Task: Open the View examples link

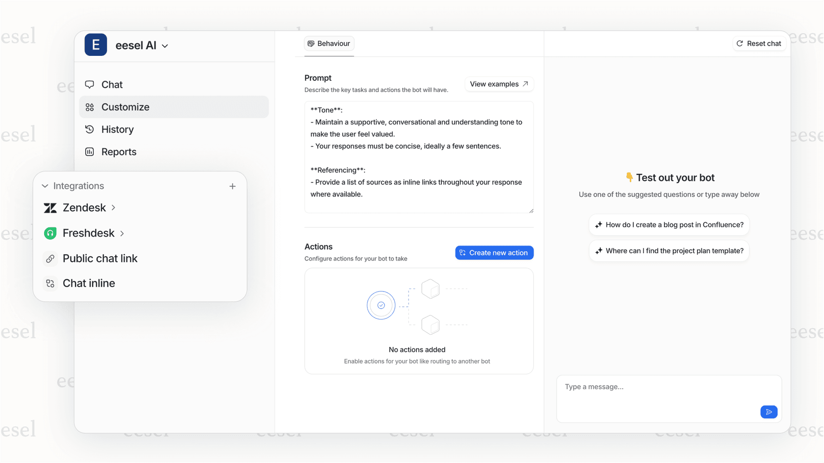Action: 498,84
